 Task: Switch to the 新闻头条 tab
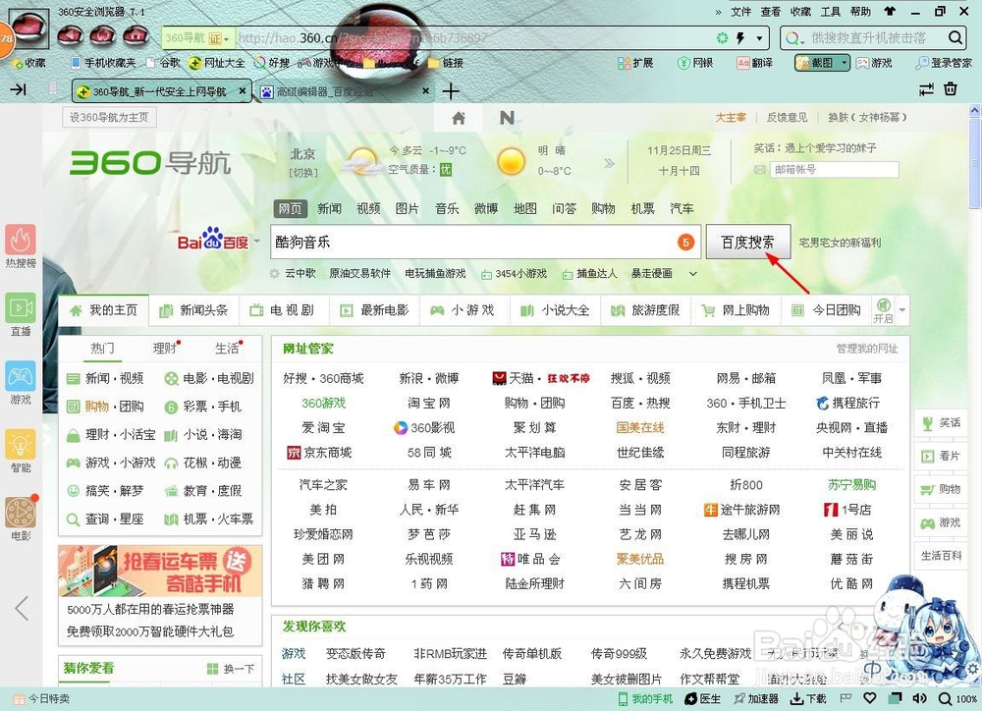[x=201, y=310]
